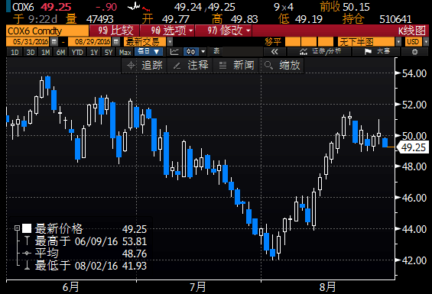Click the 注释 pencil icon
The height and width of the screenshot is (294, 432).
[x=177, y=66]
